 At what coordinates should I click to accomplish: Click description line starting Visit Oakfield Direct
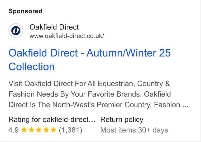tap(89, 84)
